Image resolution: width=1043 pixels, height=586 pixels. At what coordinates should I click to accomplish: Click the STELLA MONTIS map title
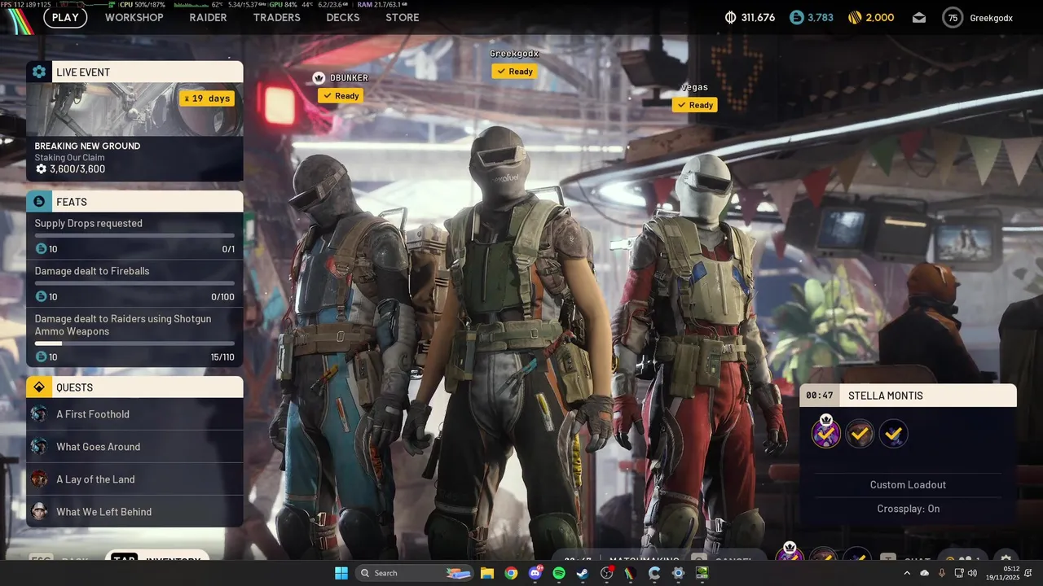coord(886,396)
